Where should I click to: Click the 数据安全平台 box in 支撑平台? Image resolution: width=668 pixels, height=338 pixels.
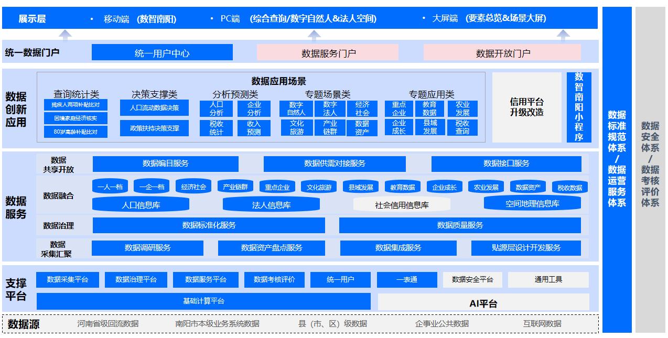click(x=472, y=279)
